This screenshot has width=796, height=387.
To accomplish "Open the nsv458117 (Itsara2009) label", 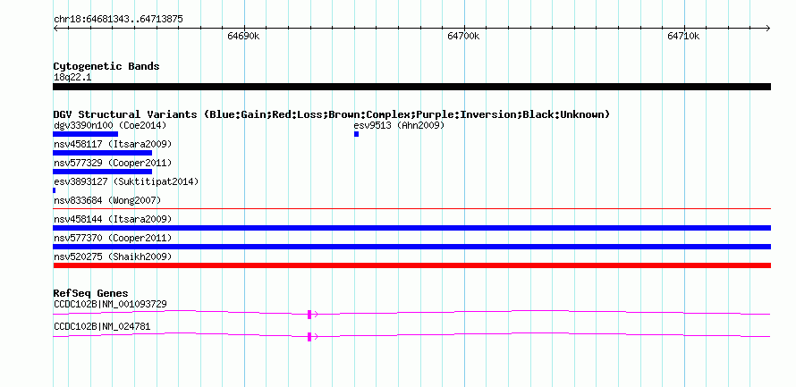I will coord(113,145).
